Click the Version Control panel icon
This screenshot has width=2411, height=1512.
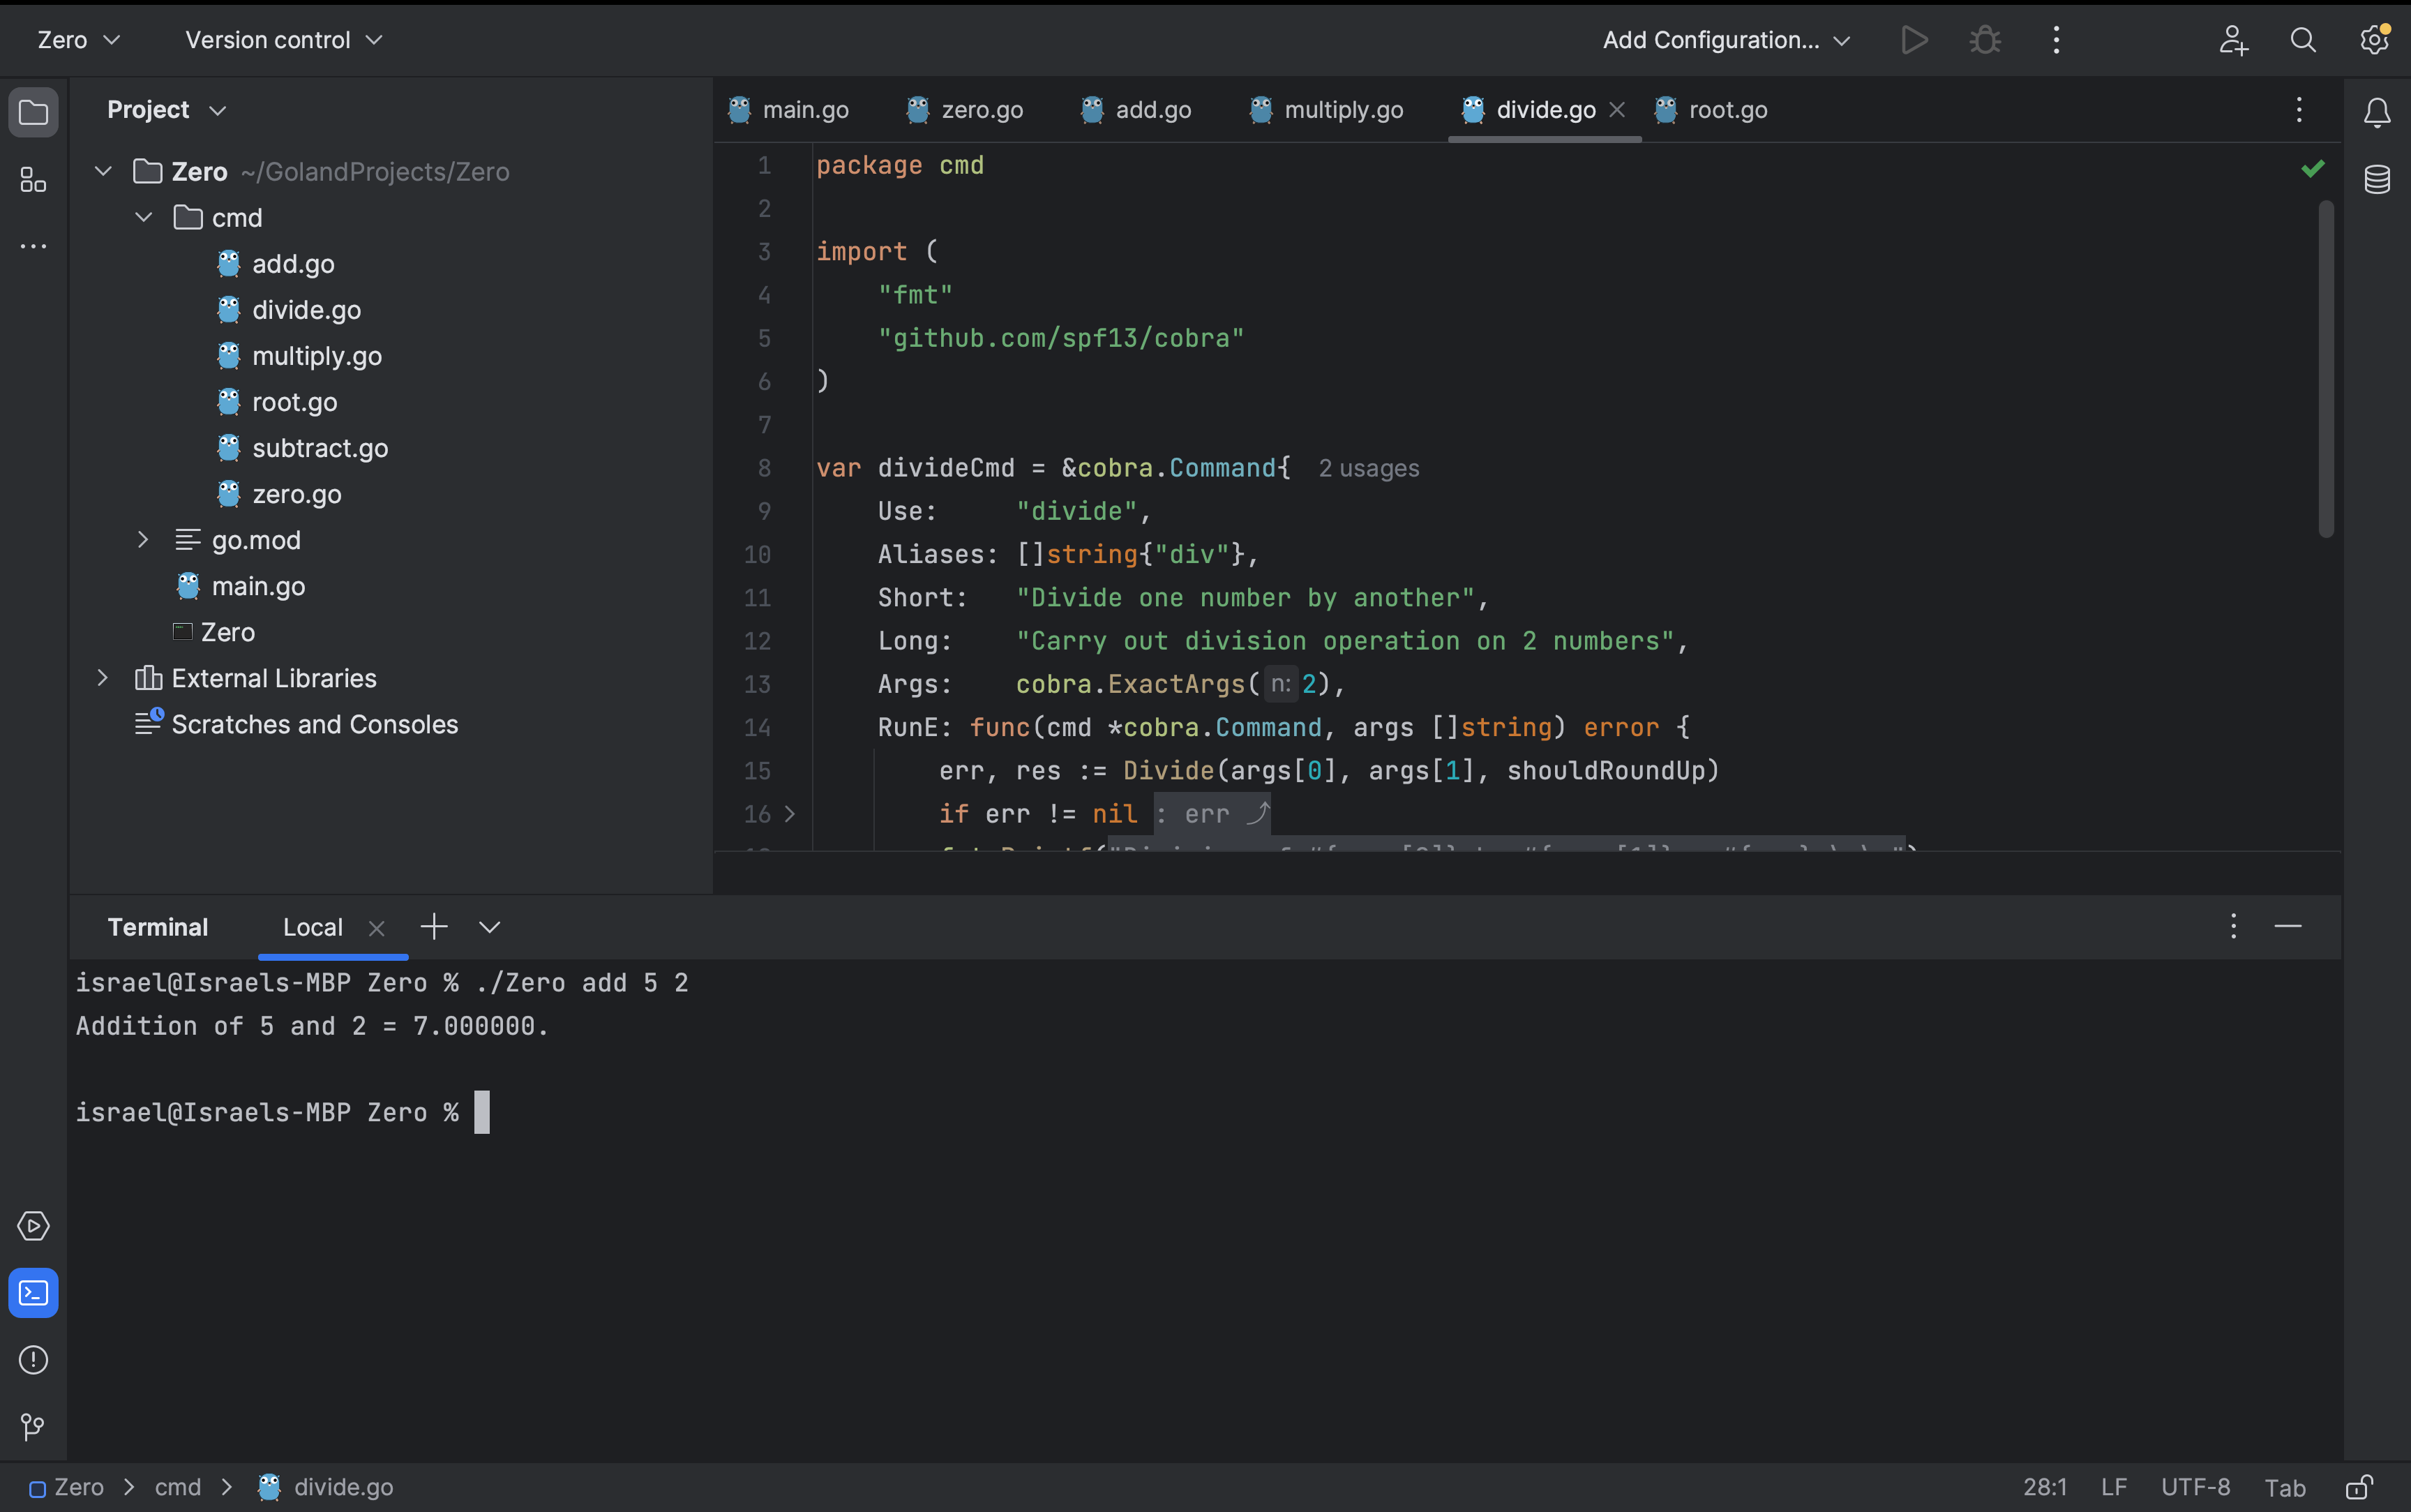33,1427
